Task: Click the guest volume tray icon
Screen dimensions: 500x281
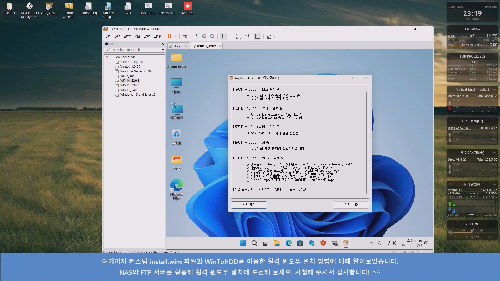Action: click(x=394, y=243)
